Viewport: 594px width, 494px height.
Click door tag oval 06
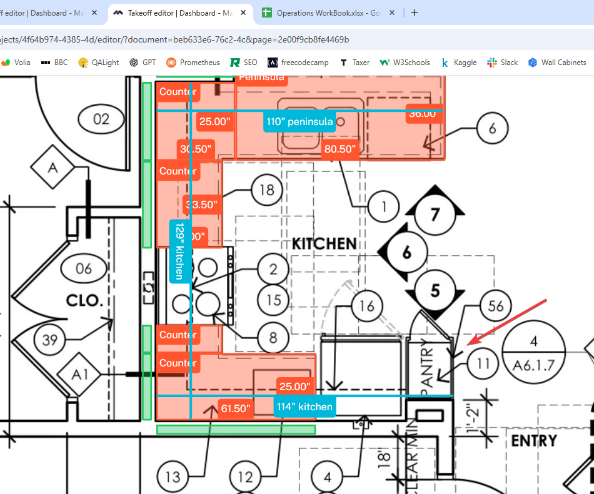84,269
